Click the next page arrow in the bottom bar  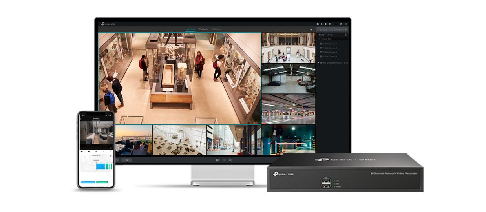pos(116,160)
